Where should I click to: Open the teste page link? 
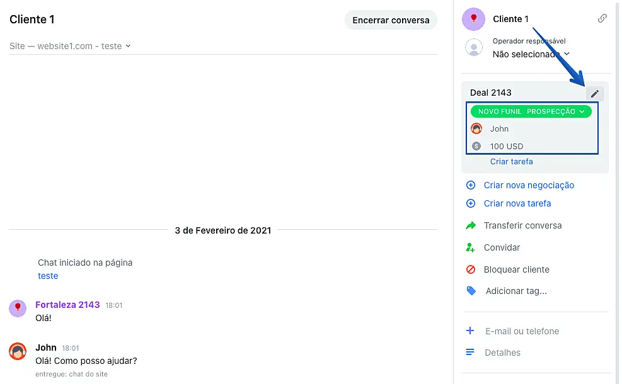pyautogui.click(x=48, y=276)
